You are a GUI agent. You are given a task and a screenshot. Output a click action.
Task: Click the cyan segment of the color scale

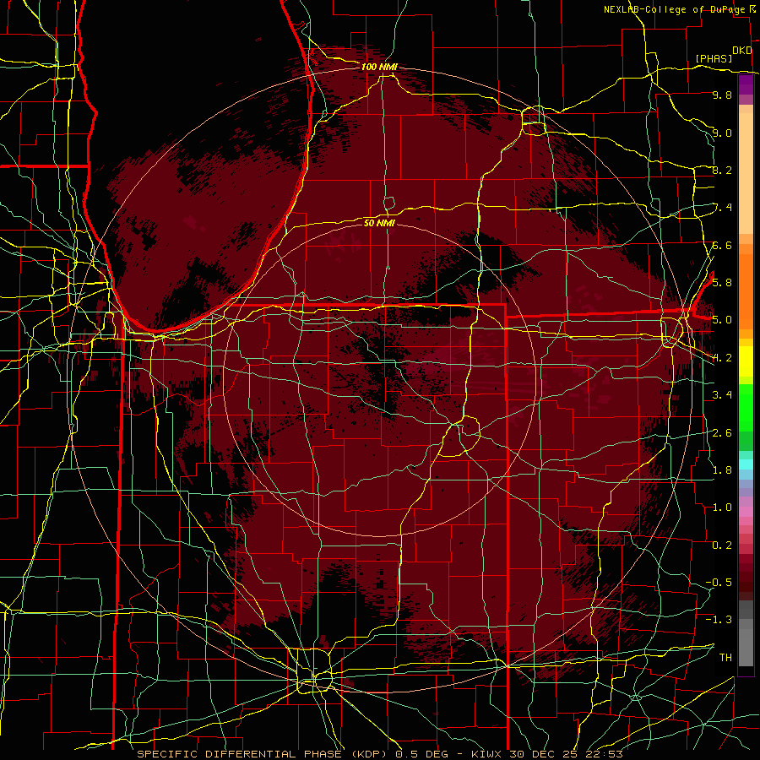point(746,464)
